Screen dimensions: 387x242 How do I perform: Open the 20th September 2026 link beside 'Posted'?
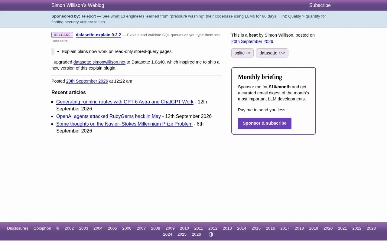87,81
